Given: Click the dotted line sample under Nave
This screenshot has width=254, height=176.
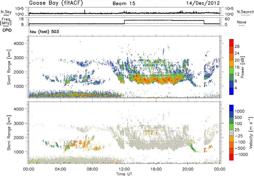Looking at the screenshot, I should tap(242, 26).
